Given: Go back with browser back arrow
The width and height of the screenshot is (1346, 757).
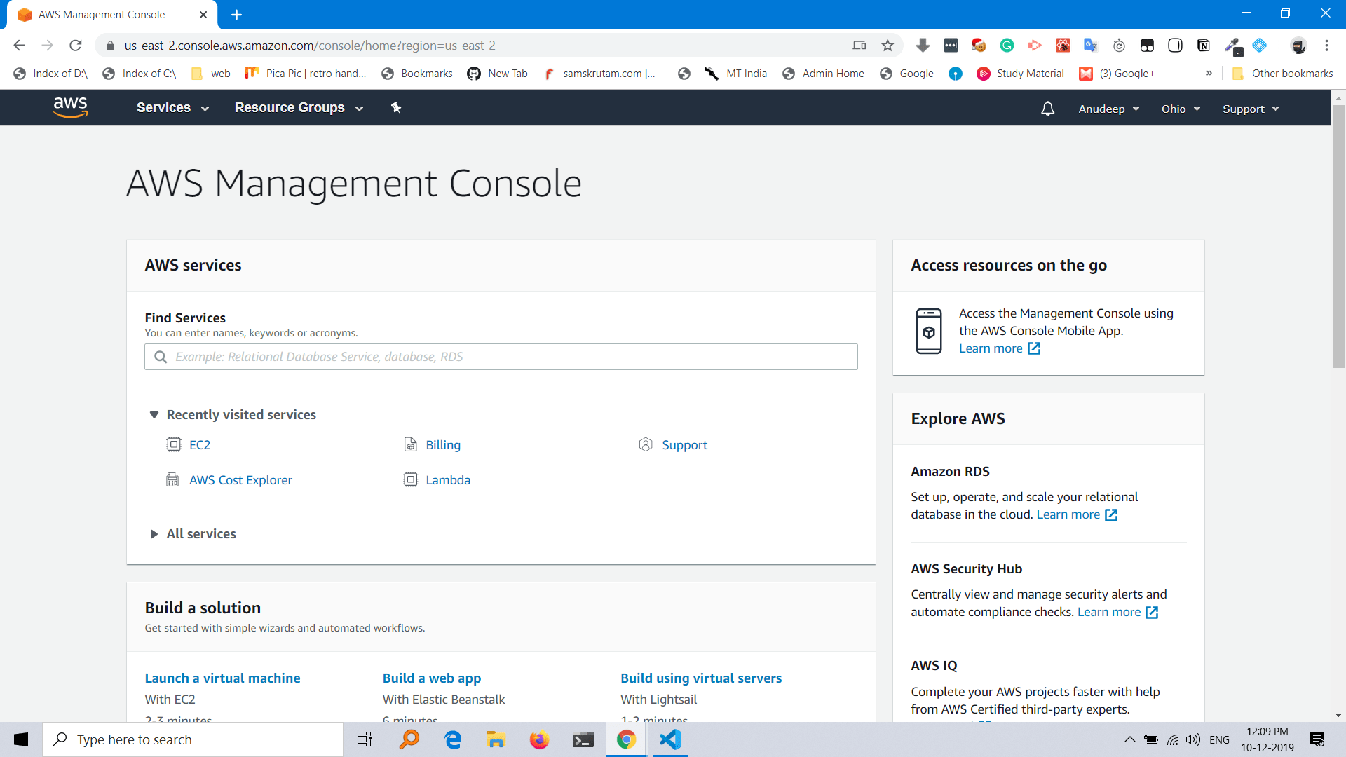Looking at the screenshot, I should pyautogui.click(x=19, y=46).
